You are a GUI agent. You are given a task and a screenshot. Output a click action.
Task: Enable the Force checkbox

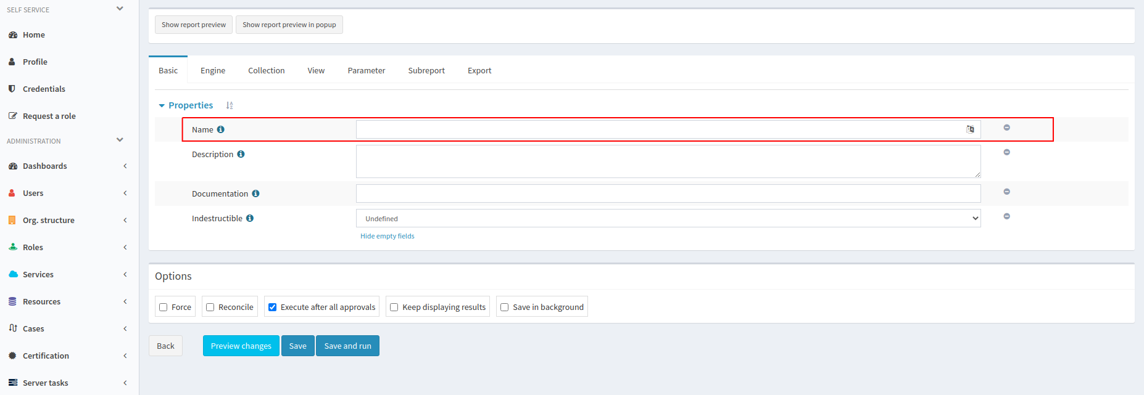click(164, 307)
